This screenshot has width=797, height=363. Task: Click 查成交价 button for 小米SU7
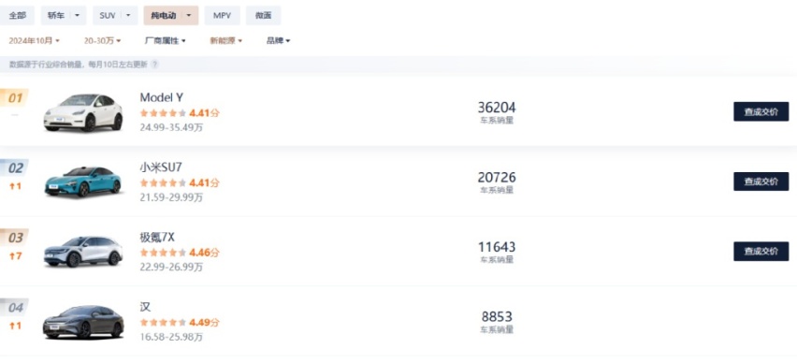pyautogui.click(x=761, y=181)
